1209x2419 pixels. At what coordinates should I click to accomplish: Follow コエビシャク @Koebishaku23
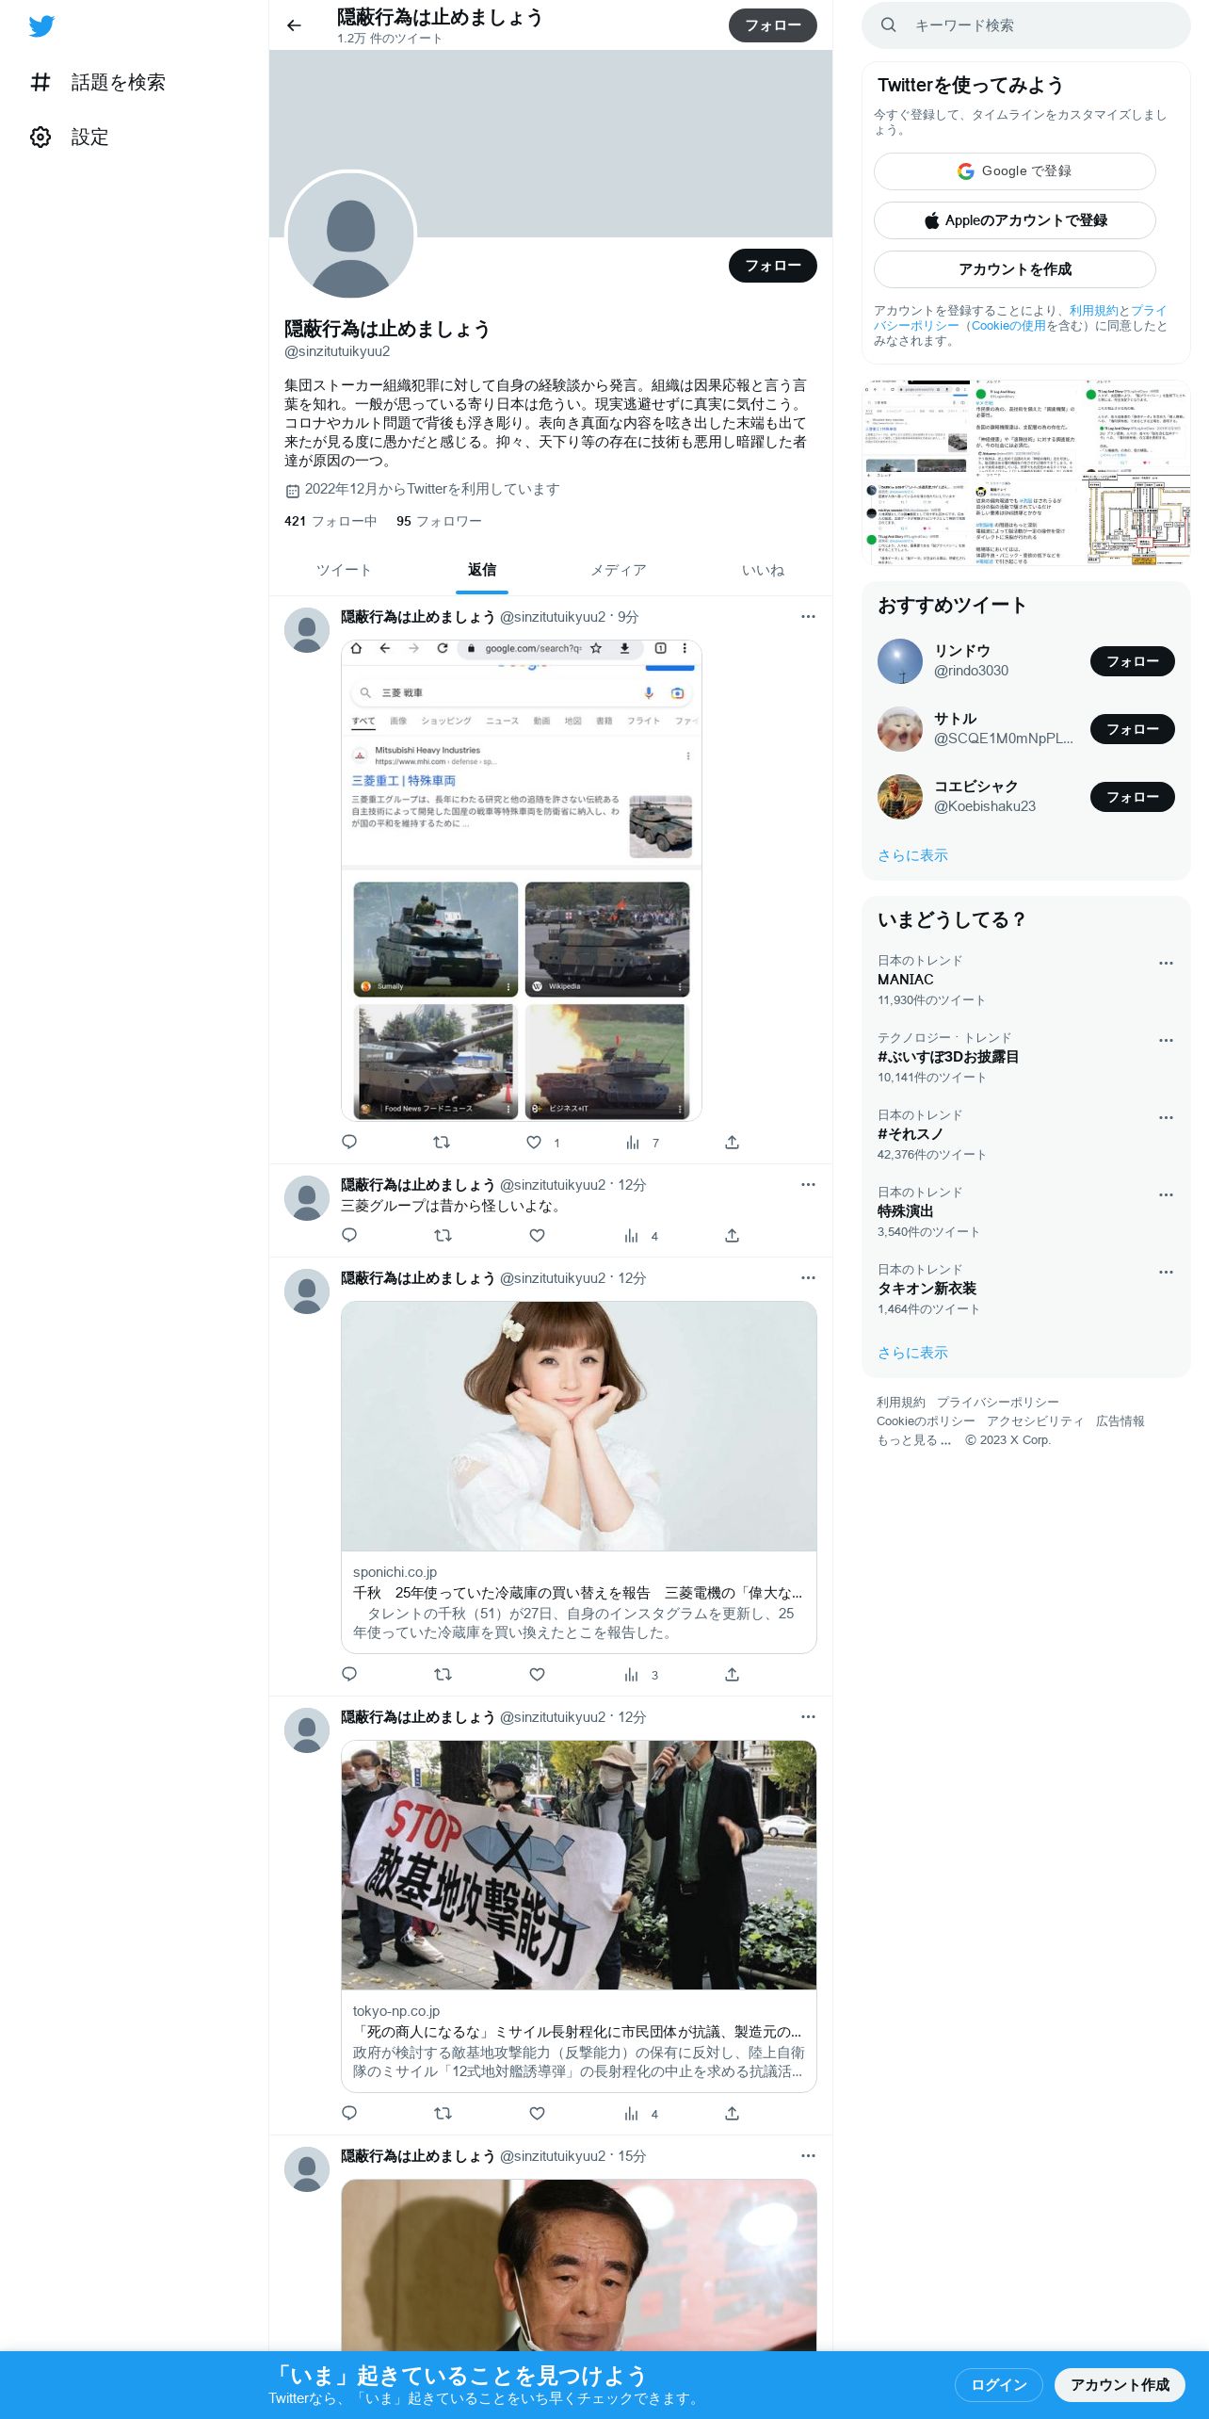[1132, 797]
